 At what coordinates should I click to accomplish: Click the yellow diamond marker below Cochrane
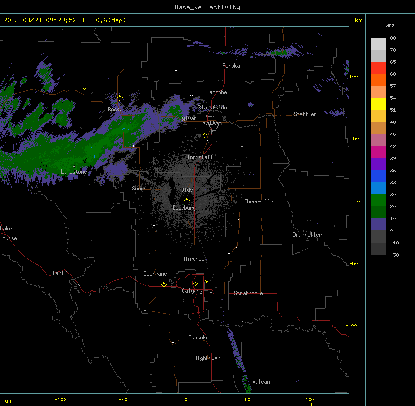point(164,284)
